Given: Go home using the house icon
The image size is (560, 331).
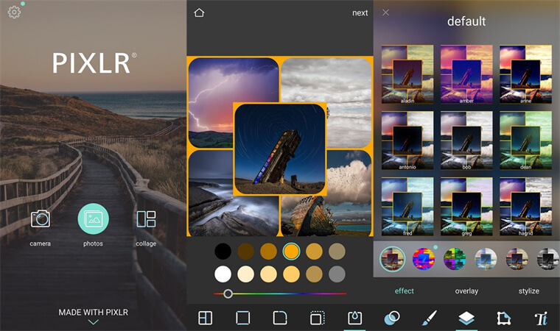Looking at the screenshot, I should point(199,13).
